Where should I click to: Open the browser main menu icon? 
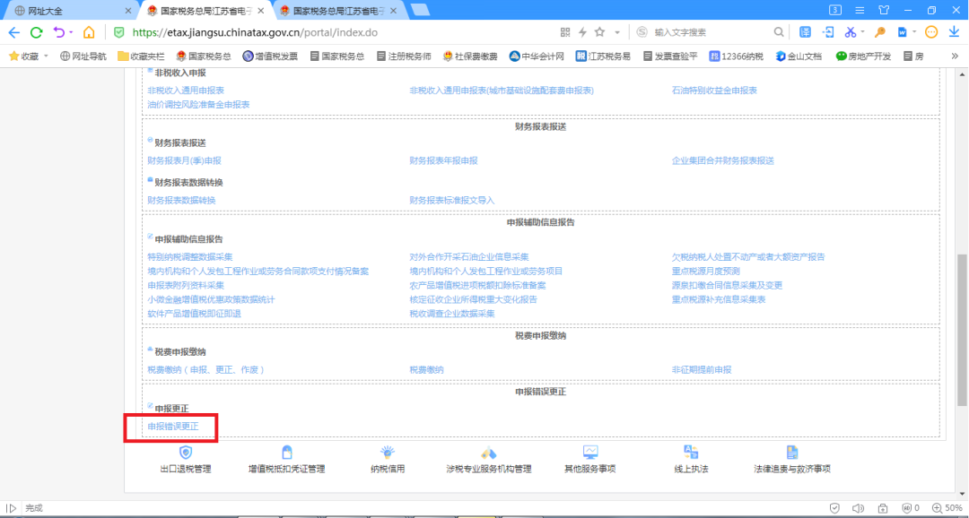click(860, 11)
